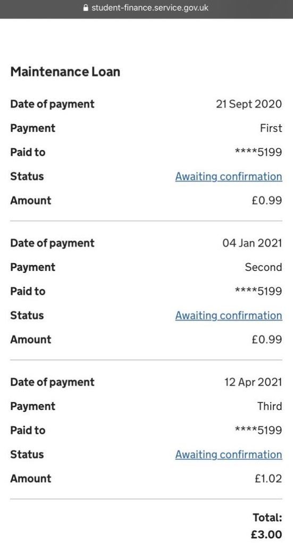
Task: Click the £0.99 first payment amount
Action: point(266,201)
